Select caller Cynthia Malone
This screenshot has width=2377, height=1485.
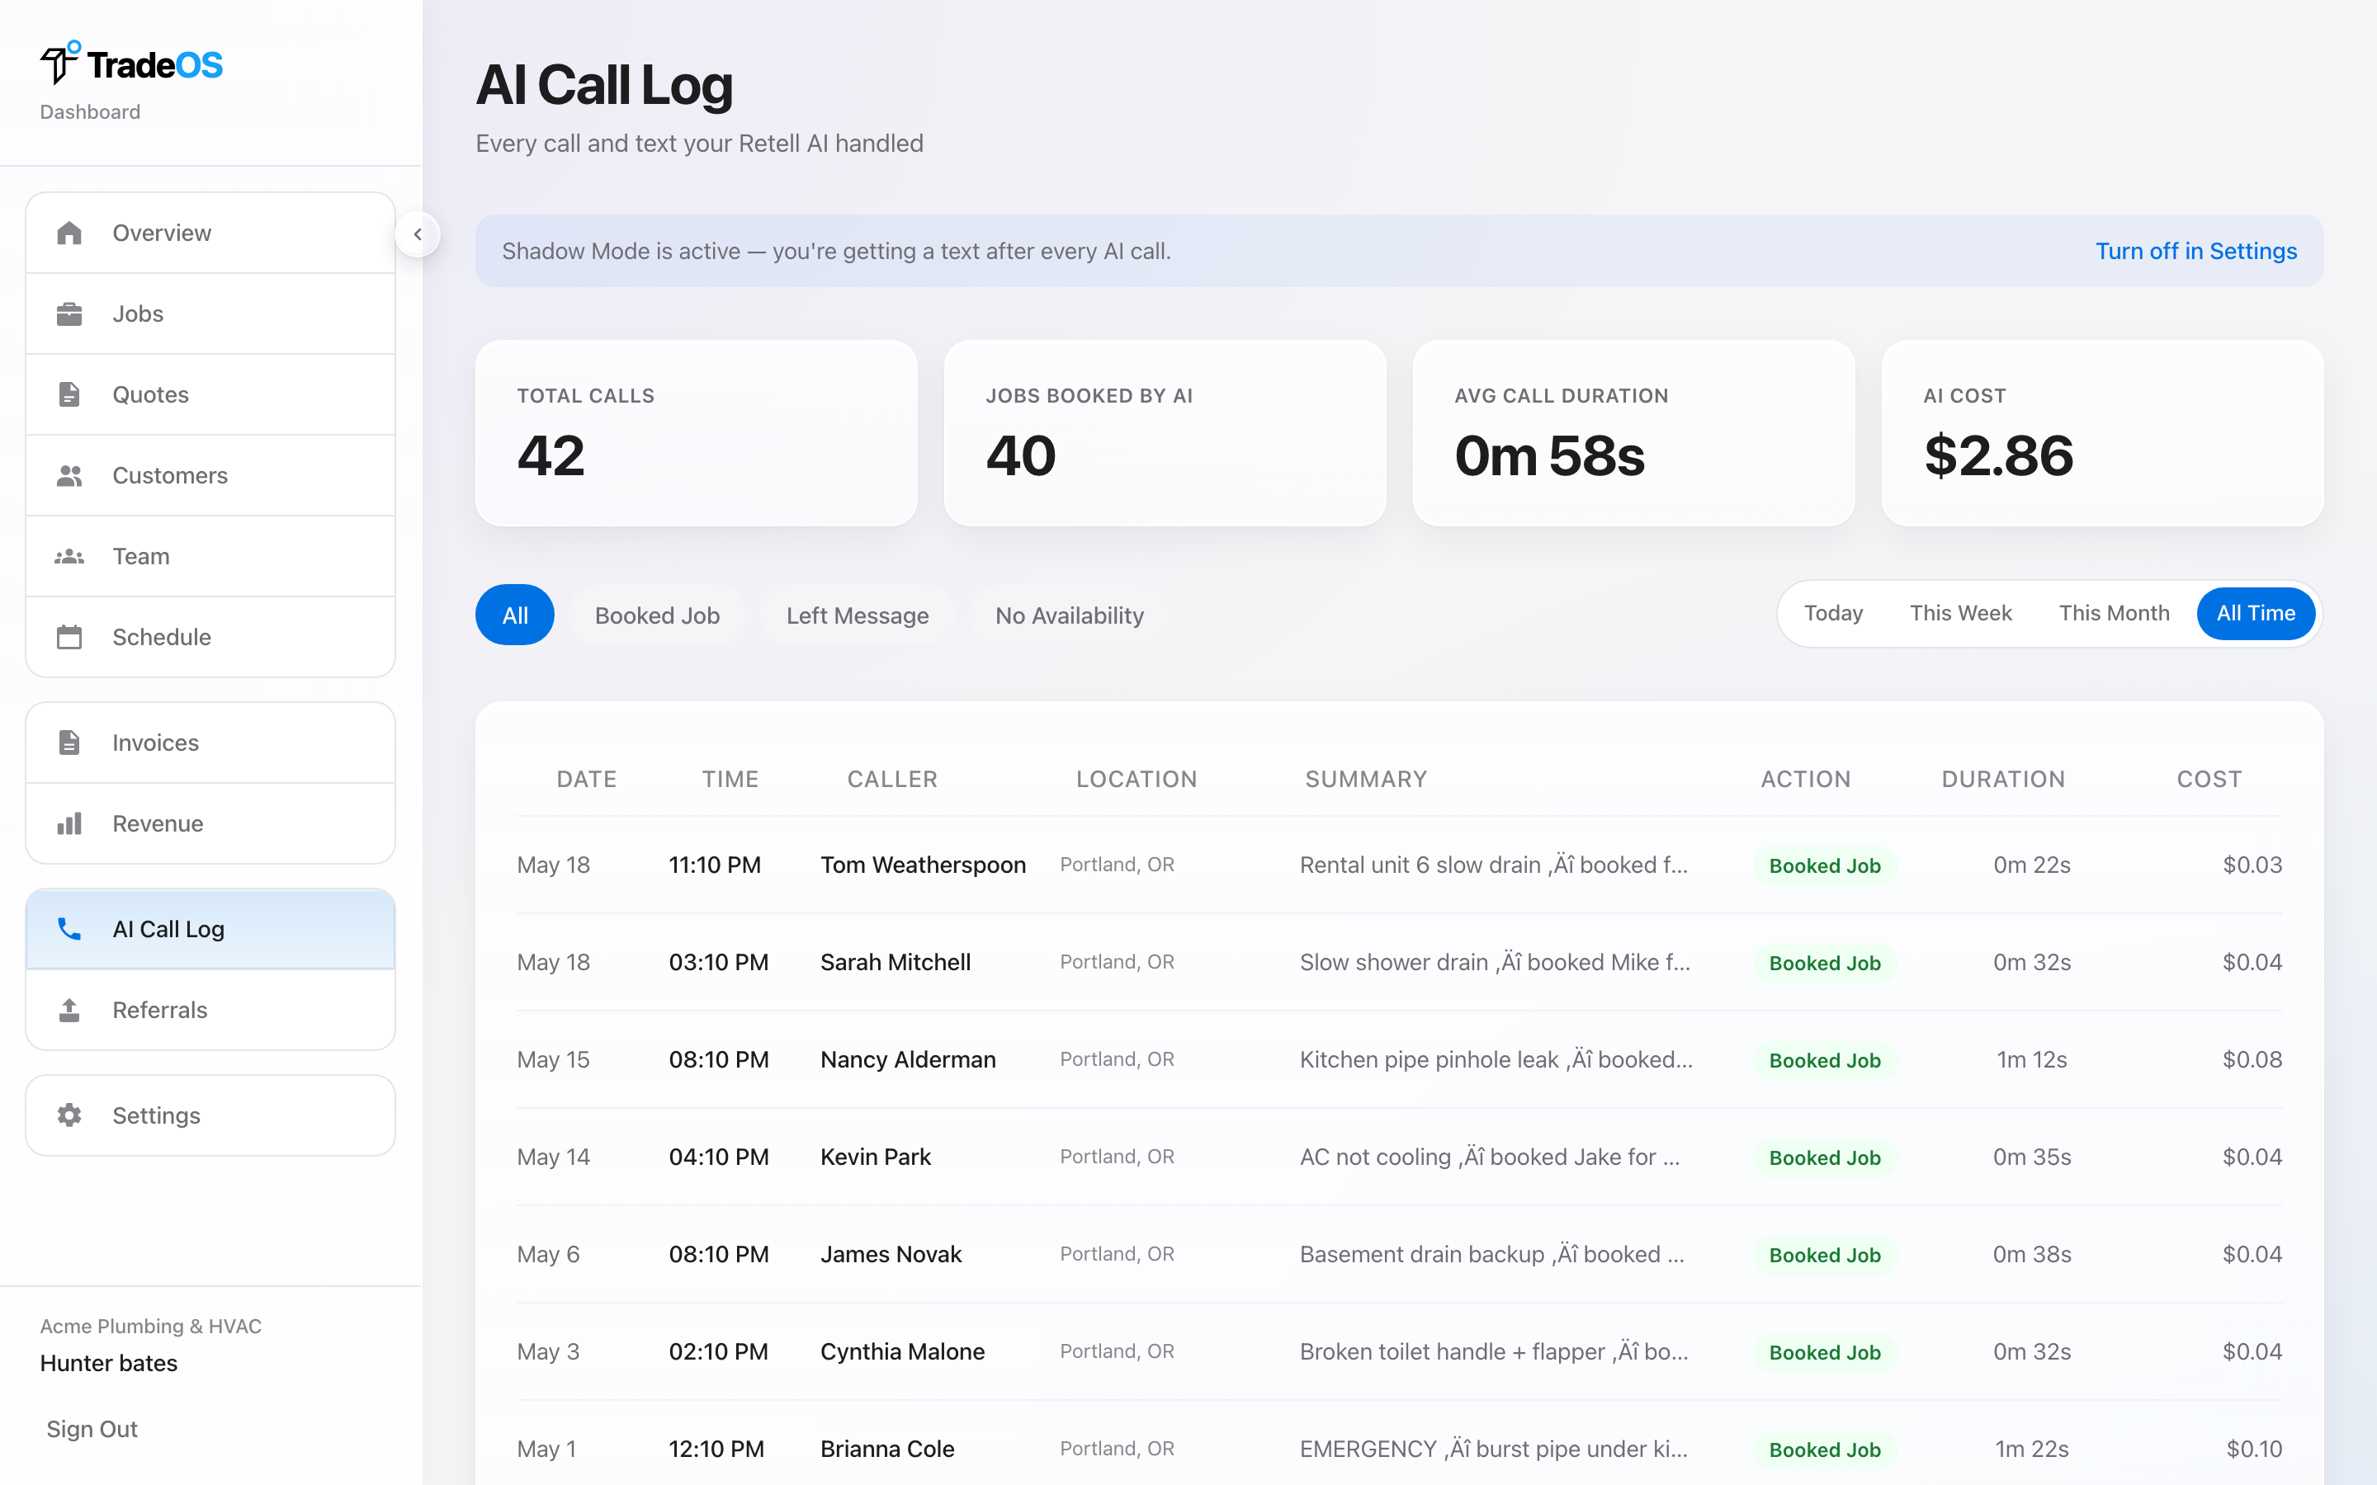tap(901, 1351)
